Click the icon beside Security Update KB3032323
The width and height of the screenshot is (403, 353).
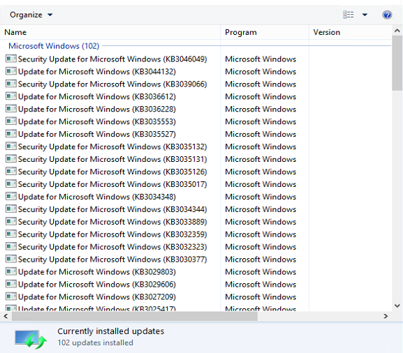click(x=11, y=246)
